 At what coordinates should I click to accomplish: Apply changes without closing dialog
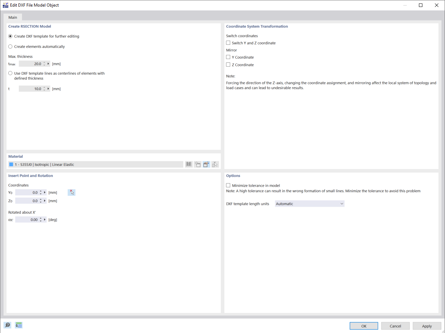(x=427, y=326)
